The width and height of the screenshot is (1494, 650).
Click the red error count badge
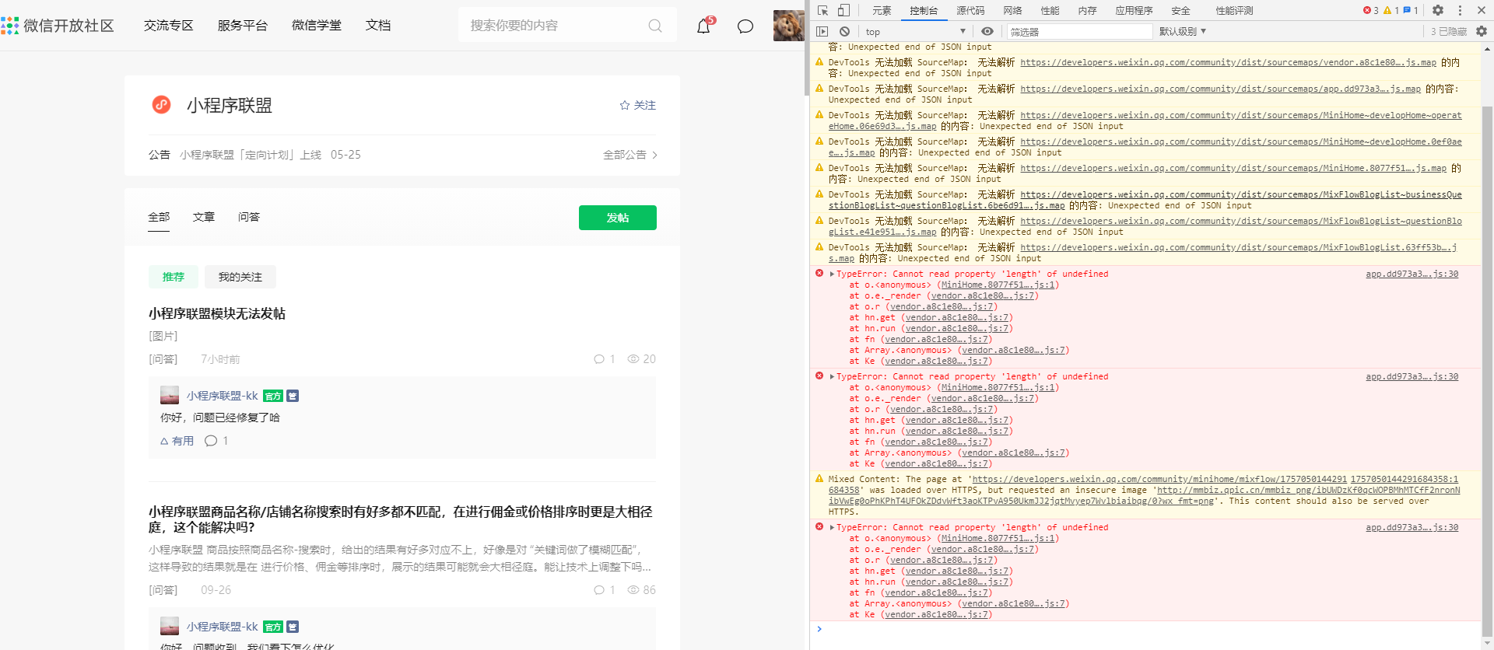point(1370,10)
